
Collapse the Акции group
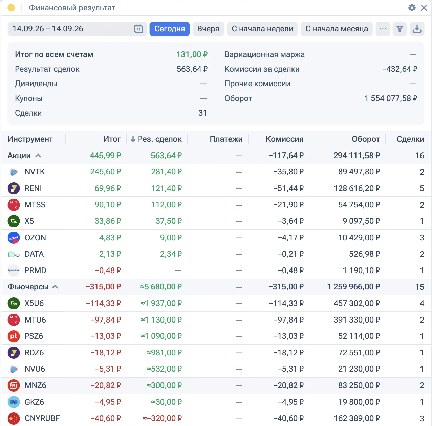(x=38, y=156)
